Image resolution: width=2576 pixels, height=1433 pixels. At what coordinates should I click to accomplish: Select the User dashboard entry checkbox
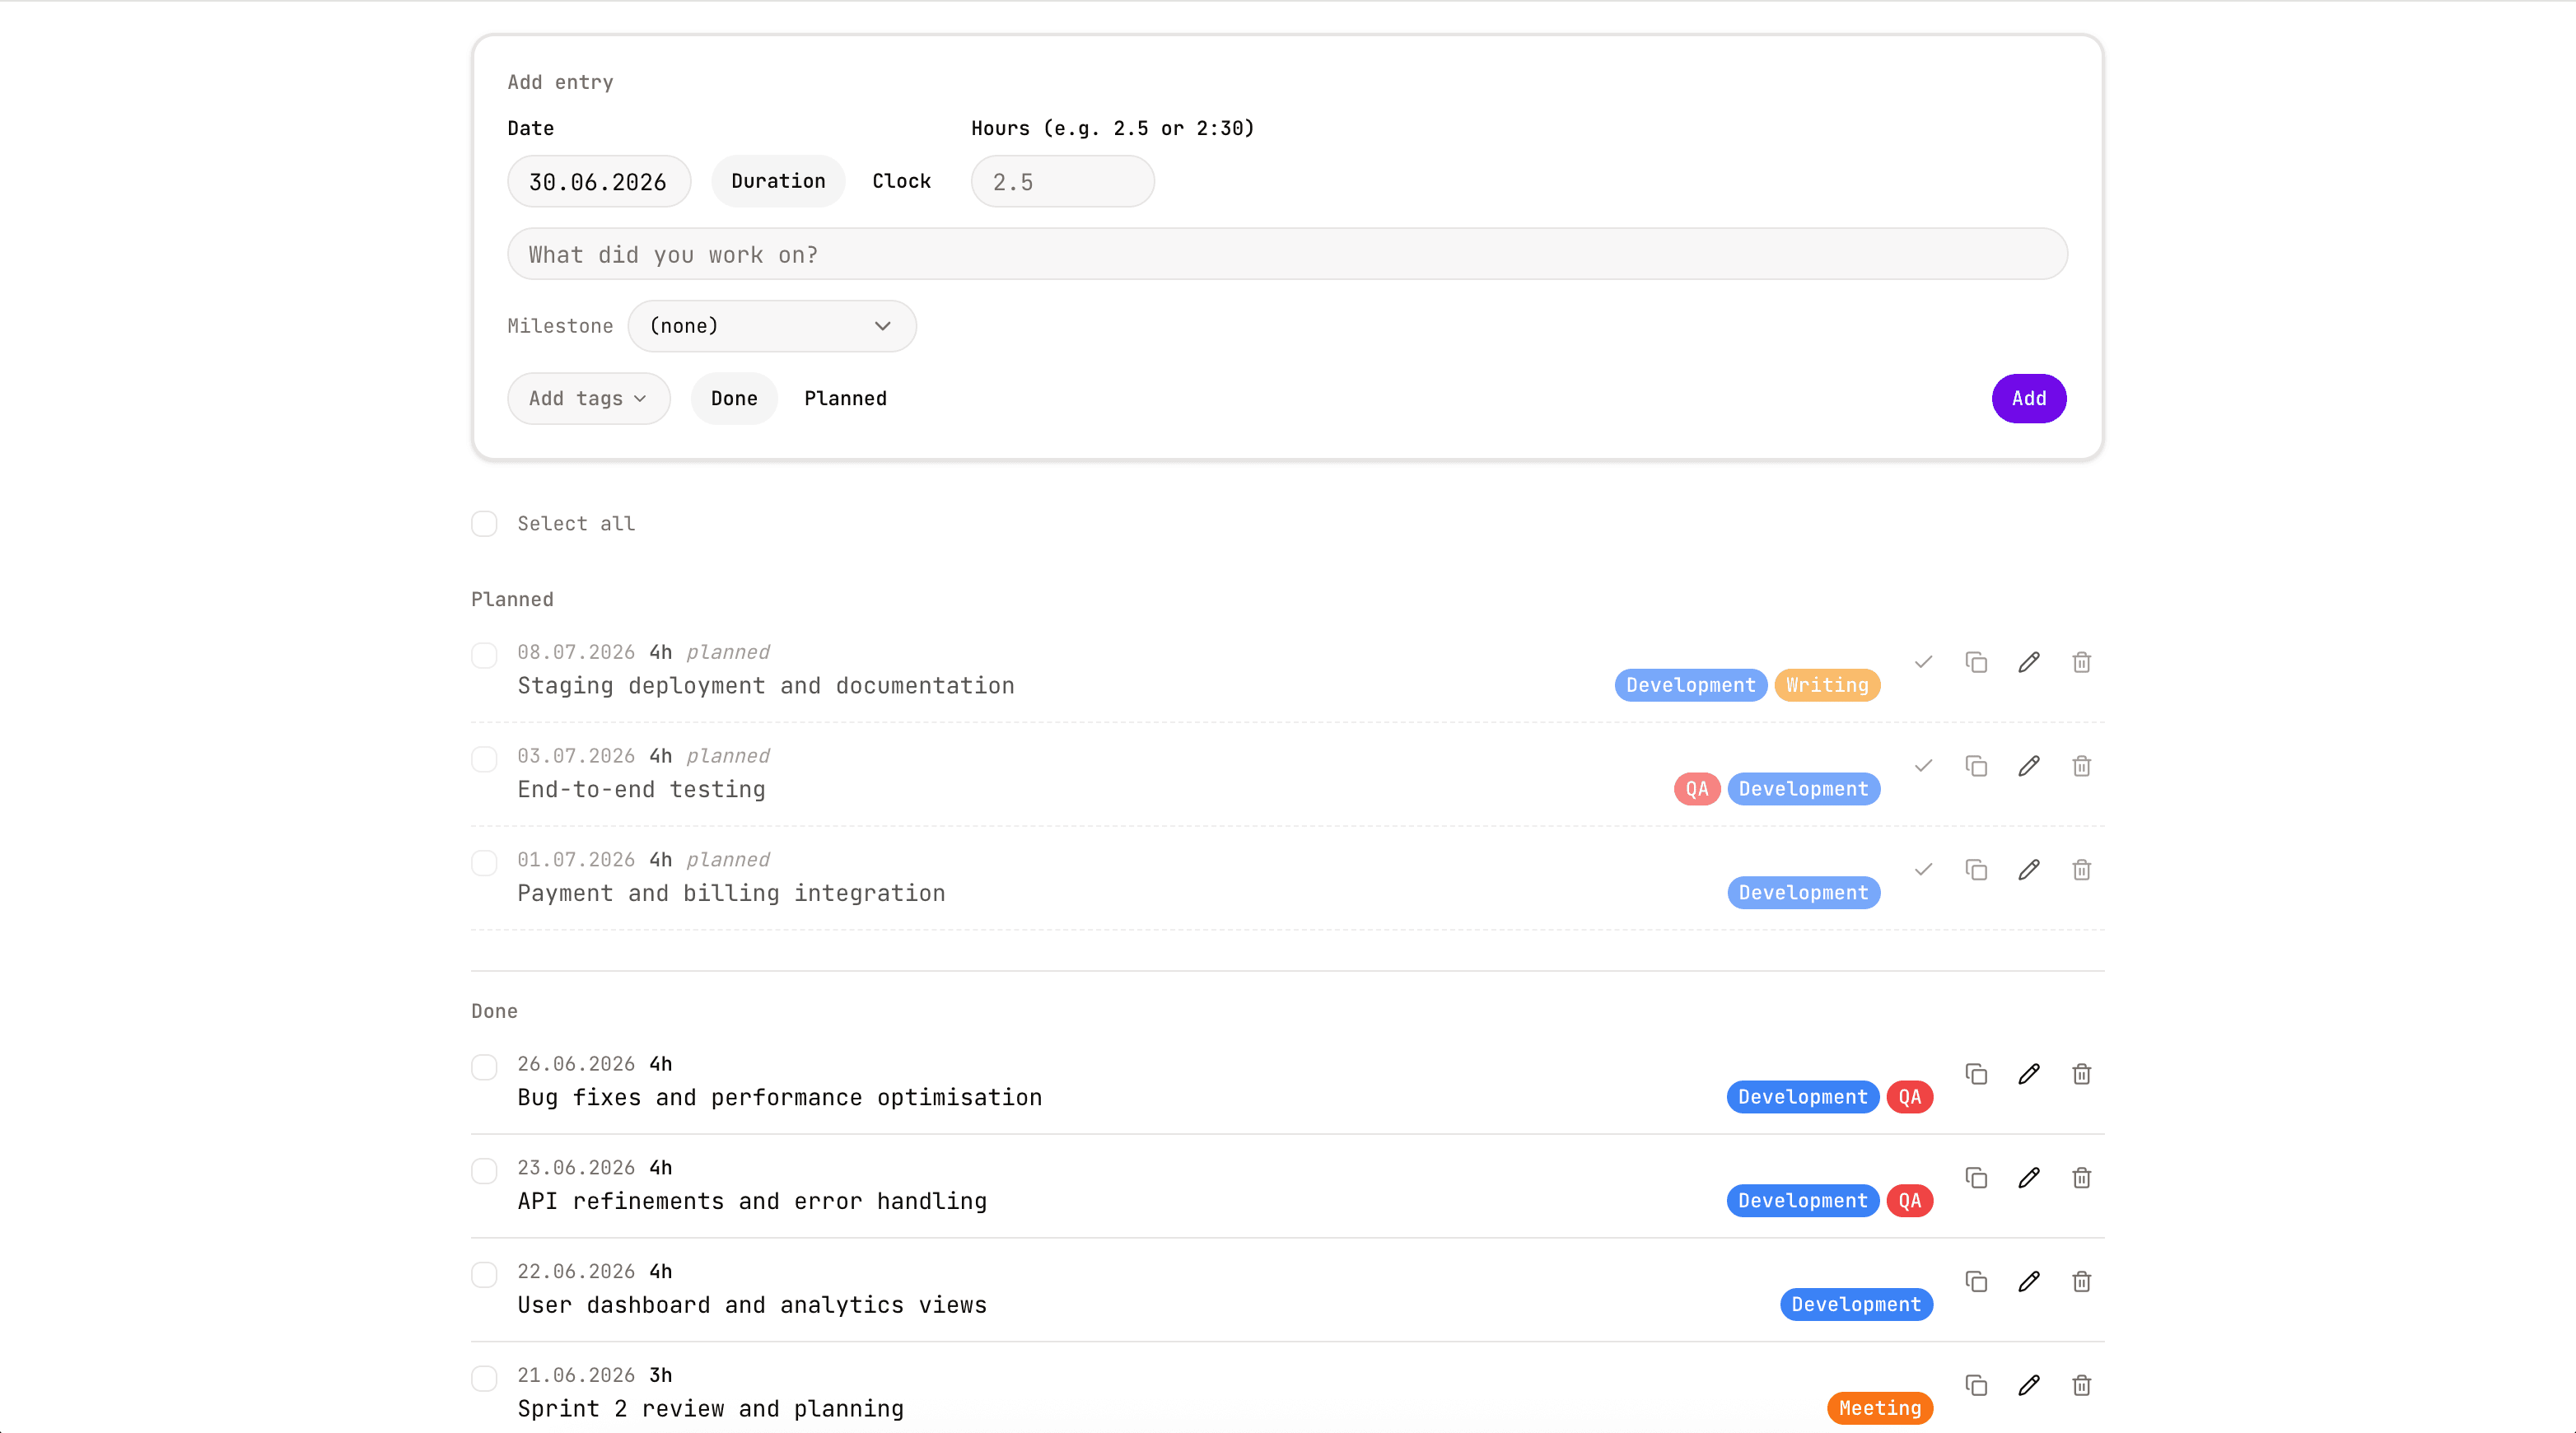point(484,1276)
